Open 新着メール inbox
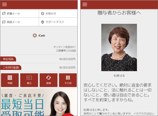Screen dimensions: 158x116 pyautogui.click(x=13, y=13)
